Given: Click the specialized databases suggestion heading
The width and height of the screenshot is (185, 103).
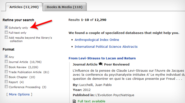Looking at the screenshot, I should (x=124, y=33).
